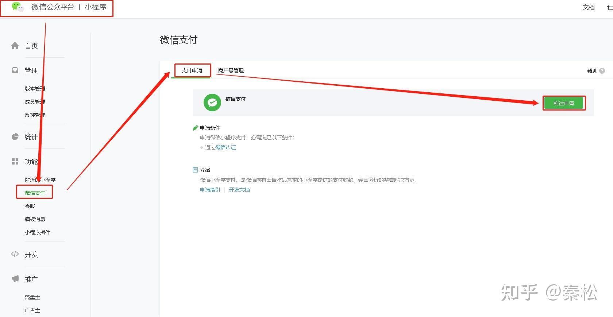This screenshot has width=613, height=317.
Task: Click the 开发 section heading
Action: point(31,254)
